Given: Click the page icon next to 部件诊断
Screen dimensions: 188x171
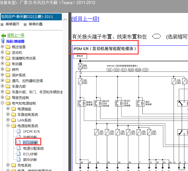Looking at the screenshot, I should (19, 159).
